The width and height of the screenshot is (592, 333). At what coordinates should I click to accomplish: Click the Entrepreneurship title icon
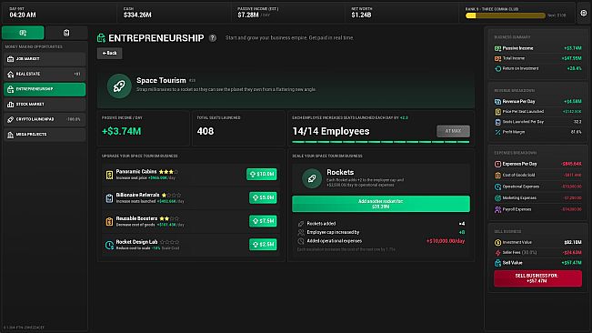[x=101, y=37]
